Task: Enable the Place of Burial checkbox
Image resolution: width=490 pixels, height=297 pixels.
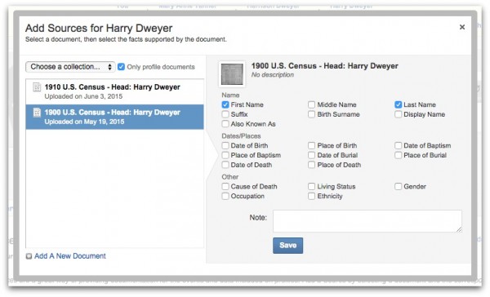Action: [x=399, y=155]
